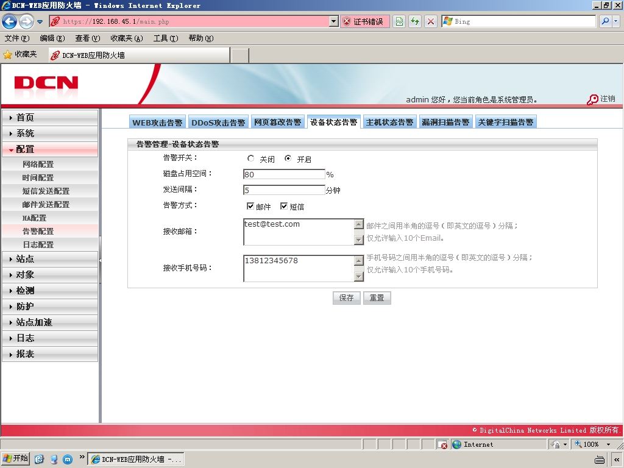The image size is (624, 468).
Task: Click down arrow of 接收邮箱 scrollbar
Action: (x=359, y=240)
